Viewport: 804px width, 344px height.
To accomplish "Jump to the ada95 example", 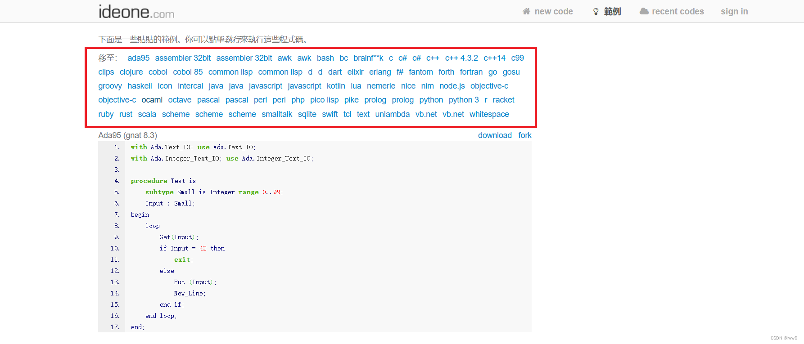I will pos(138,58).
